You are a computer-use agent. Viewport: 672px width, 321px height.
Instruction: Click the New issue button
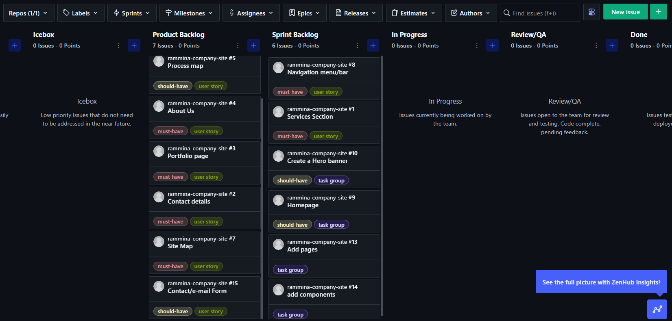625,12
